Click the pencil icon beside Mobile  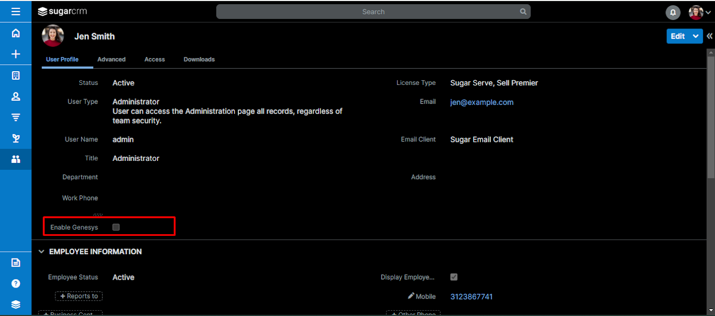(411, 296)
